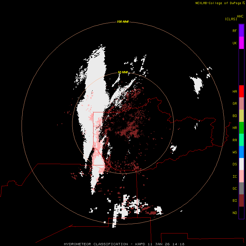
Task: Select the IC light pink swatch
Action: tap(241, 176)
